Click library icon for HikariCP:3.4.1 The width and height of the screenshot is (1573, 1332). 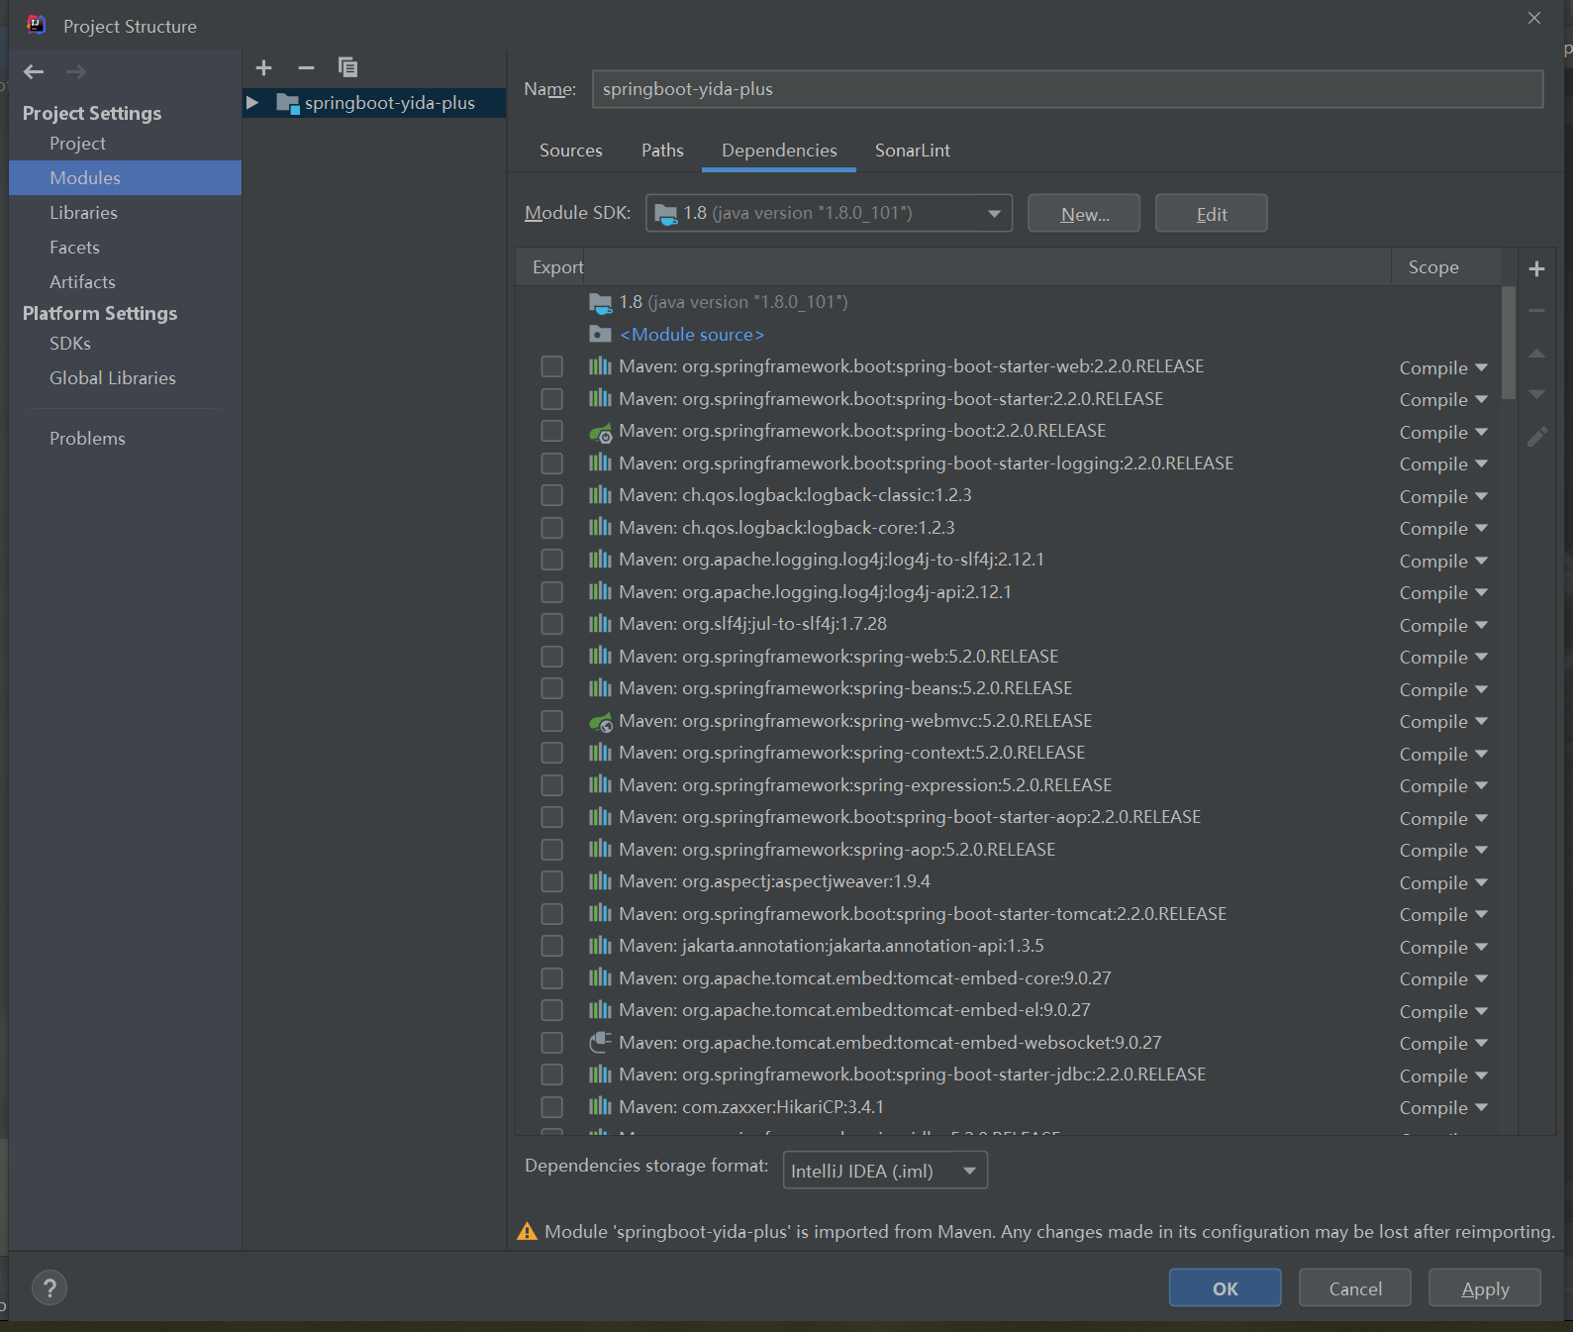point(600,1106)
